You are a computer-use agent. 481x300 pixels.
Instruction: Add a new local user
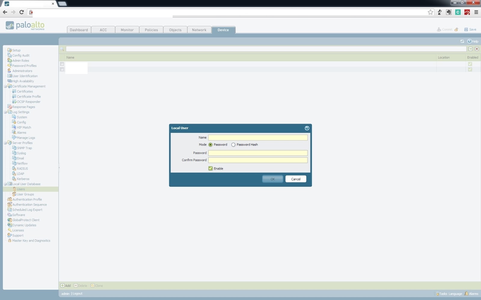click(x=65, y=285)
